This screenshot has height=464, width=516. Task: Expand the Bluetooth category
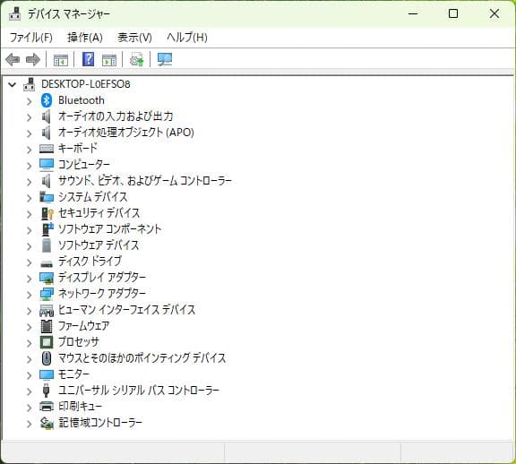click(30, 101)
